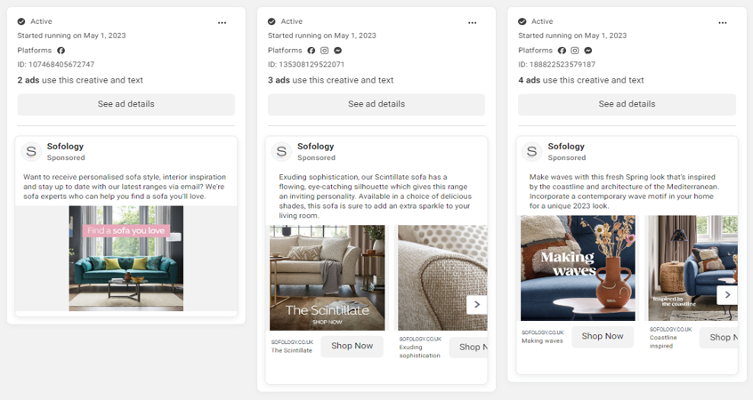Image resolution: width=753 pixels, height=400 pixels.
Task: Advance the Making waves carousel with the next arrow
Action: point(727,295)
